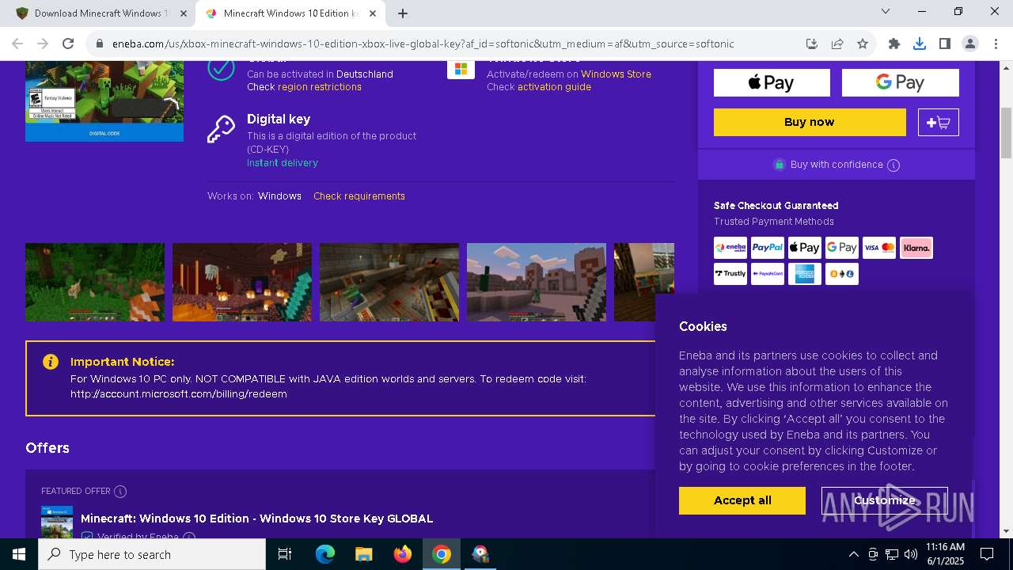The height and width of the screenshot is (570, 1013).
Task: Click the Klarna payment method icon
Action: pos(916,248)
